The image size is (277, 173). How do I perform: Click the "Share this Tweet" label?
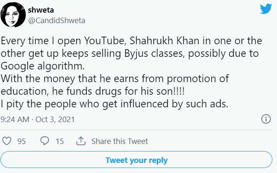(119, 141)
